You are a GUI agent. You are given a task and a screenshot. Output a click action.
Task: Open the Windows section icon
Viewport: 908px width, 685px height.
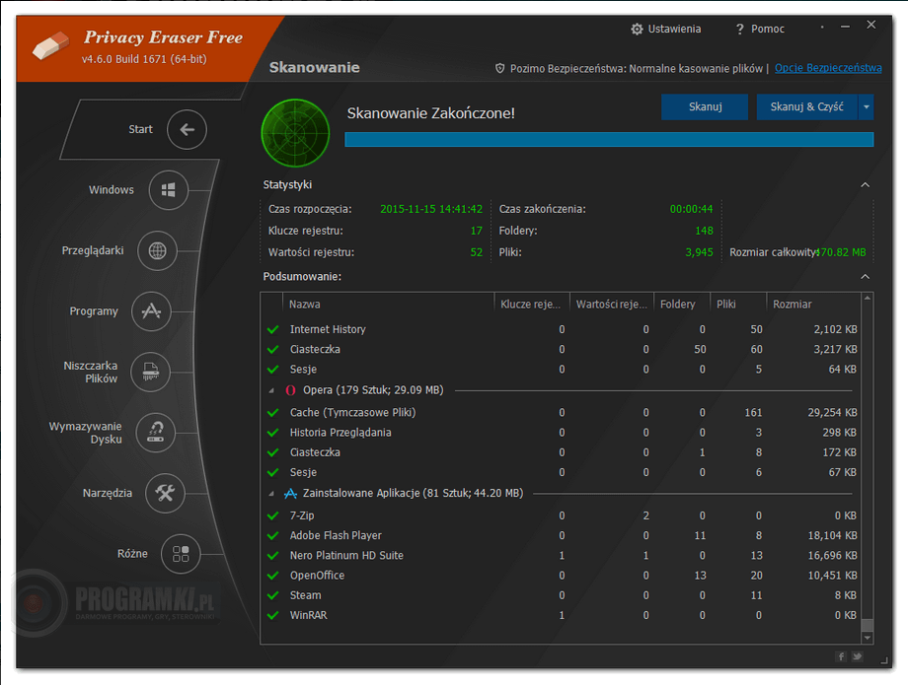point(169,190)
